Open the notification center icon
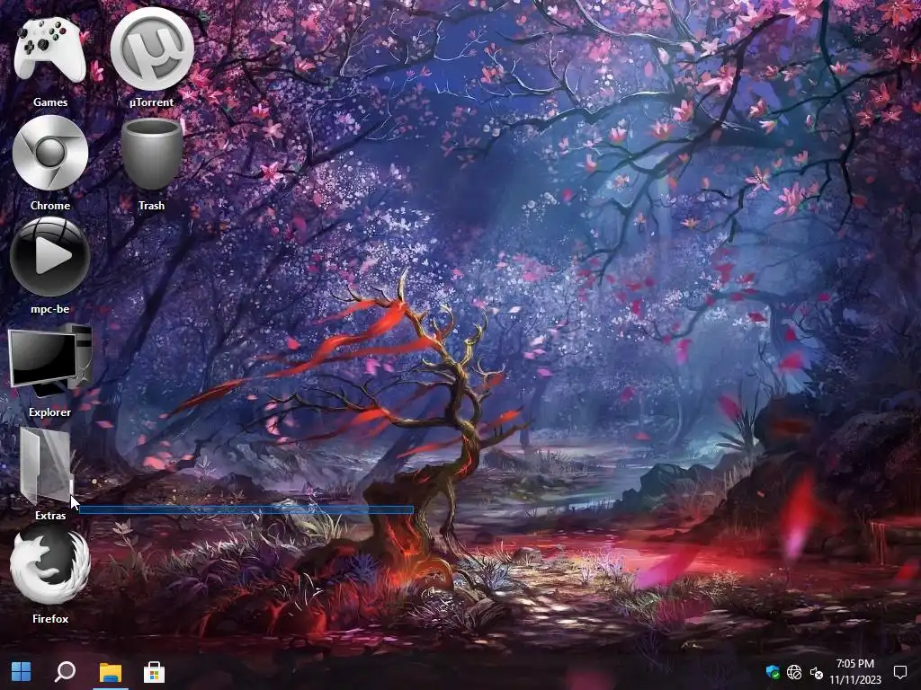Viewport: 921px width, 690px height. click(x=899, y=672)
